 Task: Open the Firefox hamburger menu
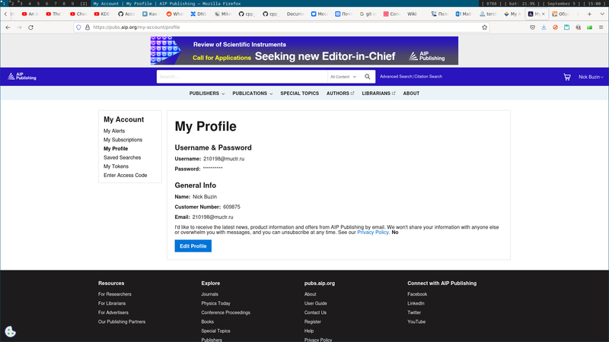601,27
